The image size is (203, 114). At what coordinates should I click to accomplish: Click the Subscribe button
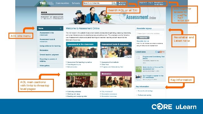point(143,38)
